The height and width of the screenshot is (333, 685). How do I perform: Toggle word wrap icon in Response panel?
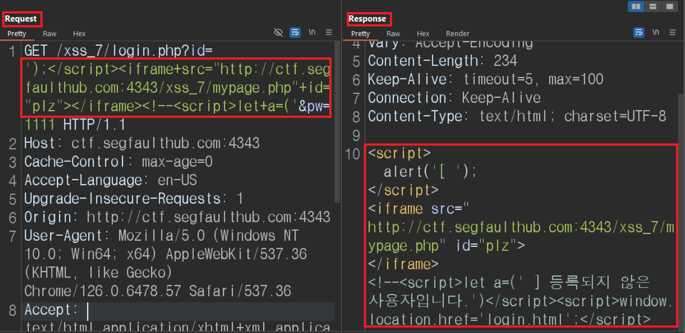pos(639,32)
